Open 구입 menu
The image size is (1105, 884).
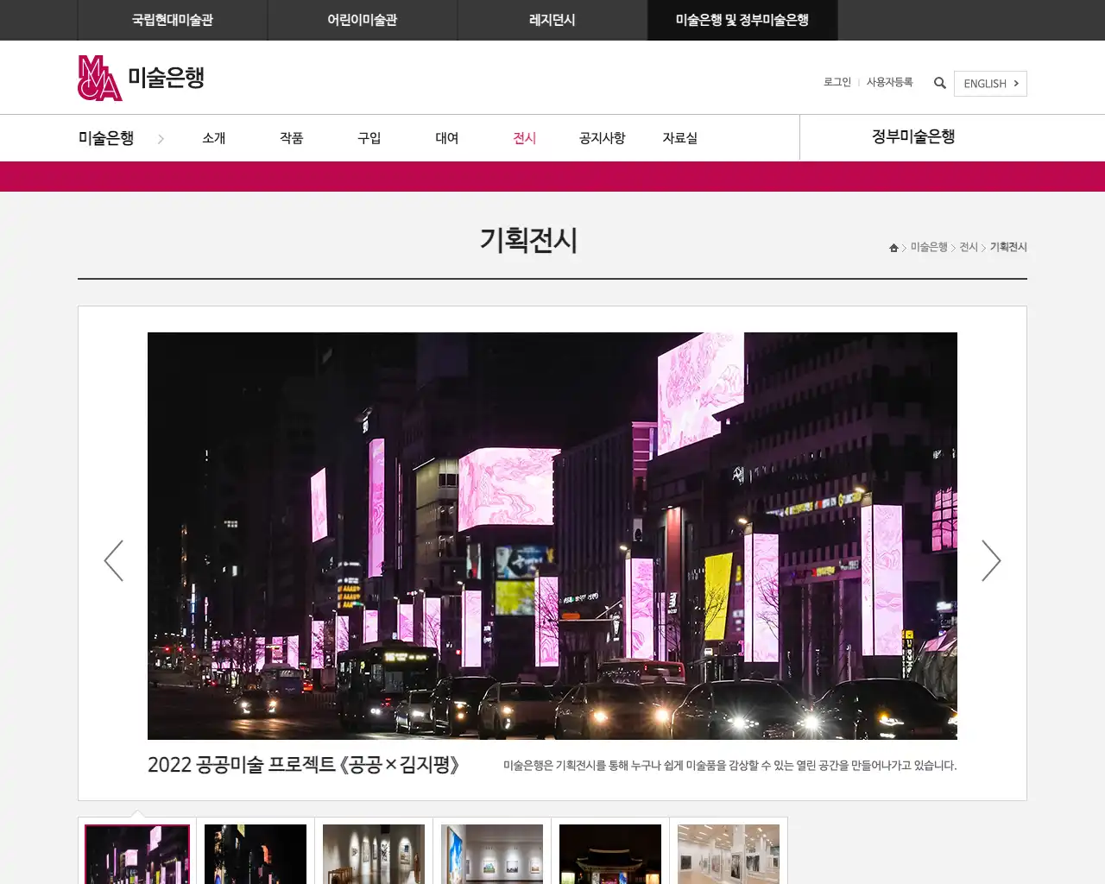click(369, 138)
